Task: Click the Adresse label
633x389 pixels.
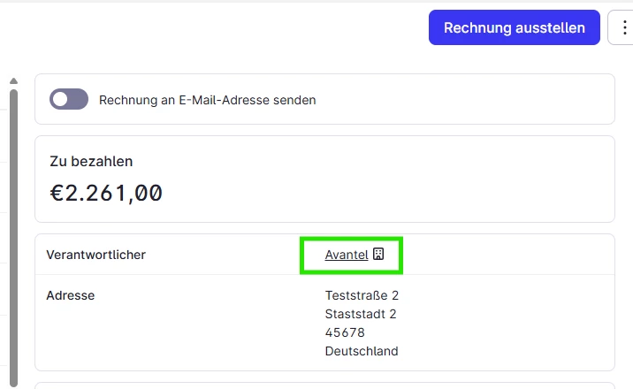Action: [x=71, y=295]
